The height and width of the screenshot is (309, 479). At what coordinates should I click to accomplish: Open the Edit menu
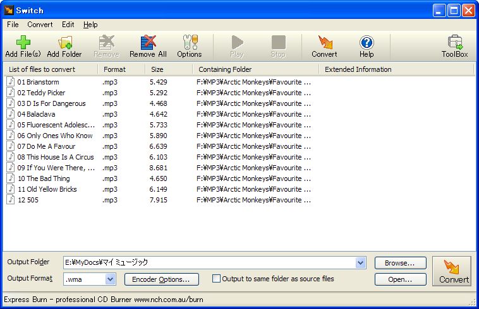pyautogui.click(x=68, y=25)
